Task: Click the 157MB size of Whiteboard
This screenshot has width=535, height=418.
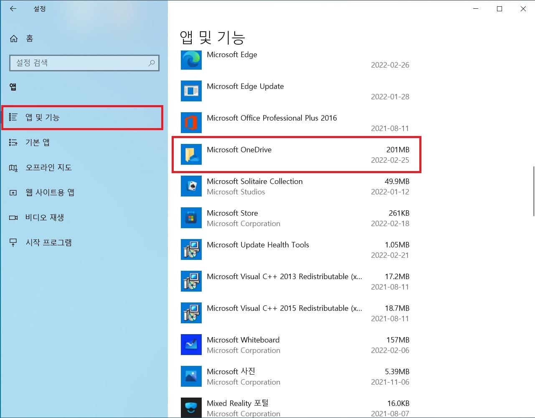Action: tap(398, 340)
